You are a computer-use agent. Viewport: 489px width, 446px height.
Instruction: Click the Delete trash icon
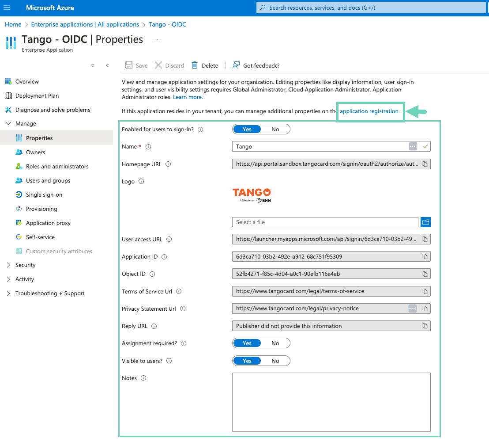click(195, 65)
